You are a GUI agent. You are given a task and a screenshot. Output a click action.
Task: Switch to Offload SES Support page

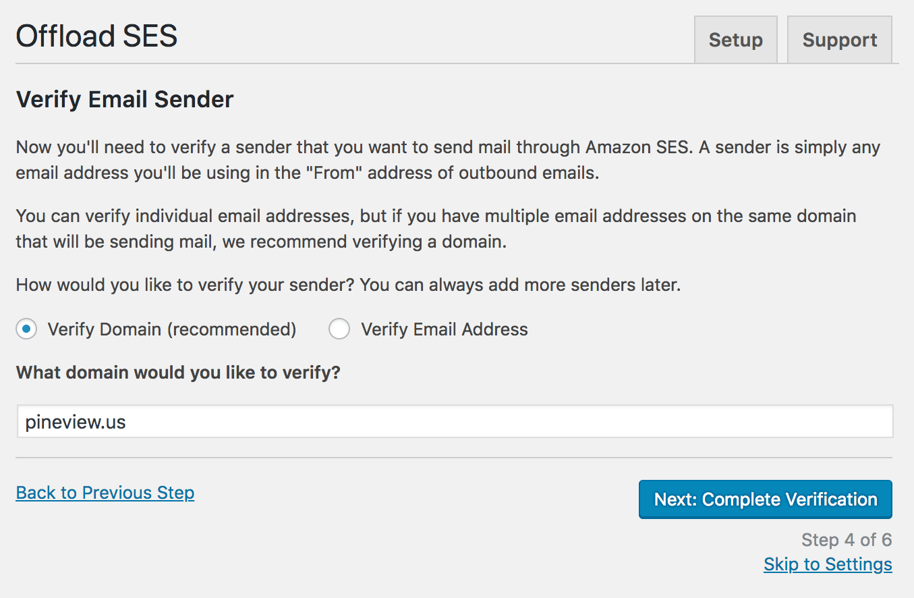click(839, 39)
